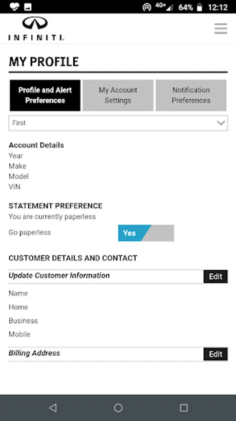Expand the First account dropdown
Image resolution: width=236 pixels, height=421 pixels.
(x=118, y=123)
